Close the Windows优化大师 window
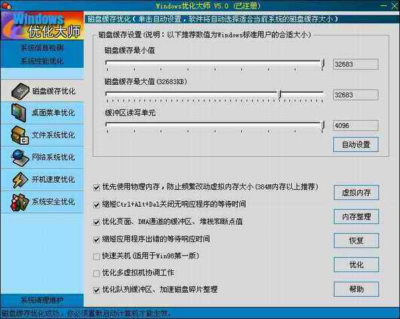400x319 pixels. [x=395, y=6]
